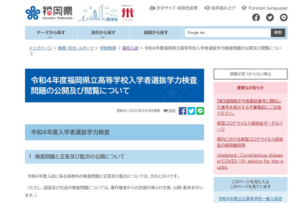Click the 更新日:2022年3月9日更新 text

[x=138, y=111]
